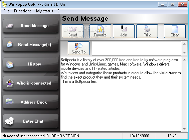Image resolution: width=189 pixels, height=140 pixels.
Task: Click the time 17:42 in status bar
Action: click(x=172, y=136)
